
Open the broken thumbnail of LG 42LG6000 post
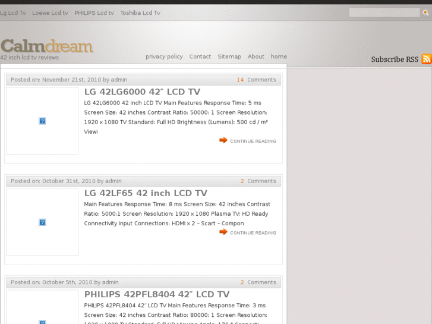click(42, 121)
